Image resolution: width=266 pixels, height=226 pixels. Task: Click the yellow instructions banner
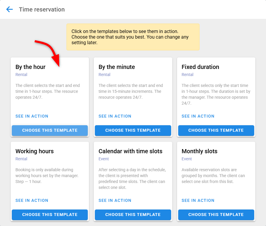[x=133, y=37]
